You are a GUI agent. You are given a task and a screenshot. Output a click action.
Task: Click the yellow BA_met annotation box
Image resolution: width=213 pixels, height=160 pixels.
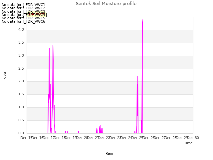tap(37, 14)
